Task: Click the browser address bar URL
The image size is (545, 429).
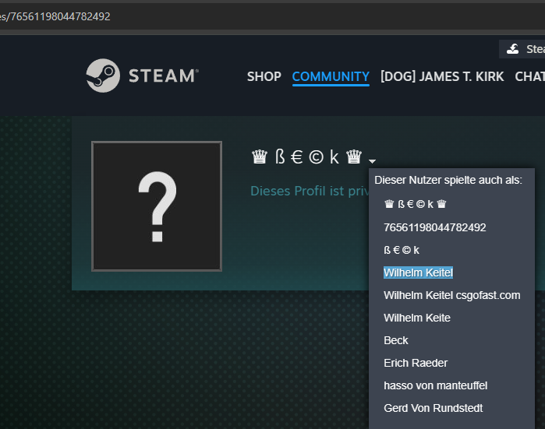Action: pos(62,16)
